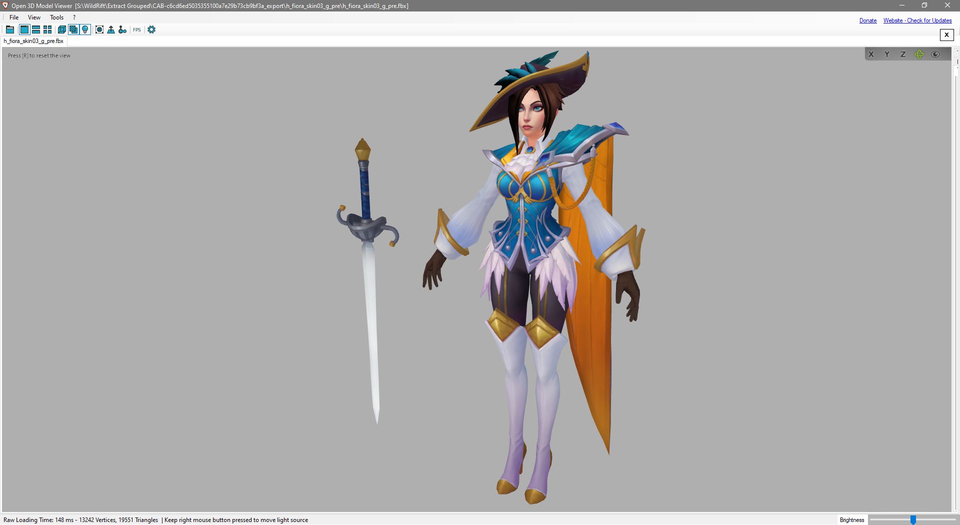Enable wireframe cube display mode
Screen dimensions: 960x525
pos(61,29)
